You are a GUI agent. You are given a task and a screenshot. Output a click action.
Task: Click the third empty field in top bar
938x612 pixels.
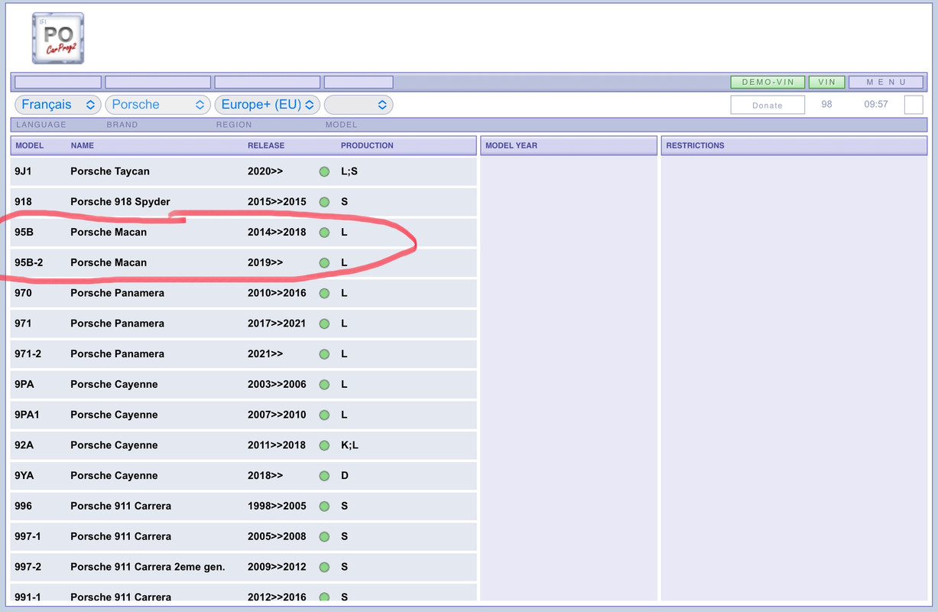point(267,82)
